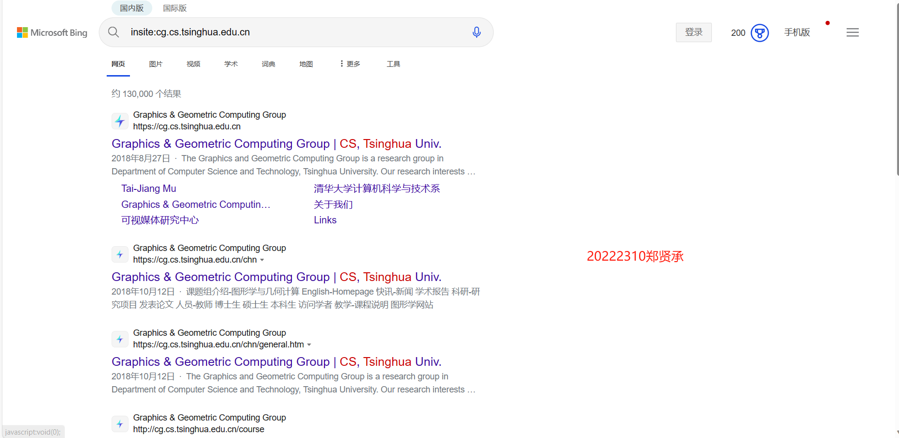Click the http://cg.cs.tsinghua.edu.cn/course URL text
Screen dimensions: 899x438
[199, 429]
